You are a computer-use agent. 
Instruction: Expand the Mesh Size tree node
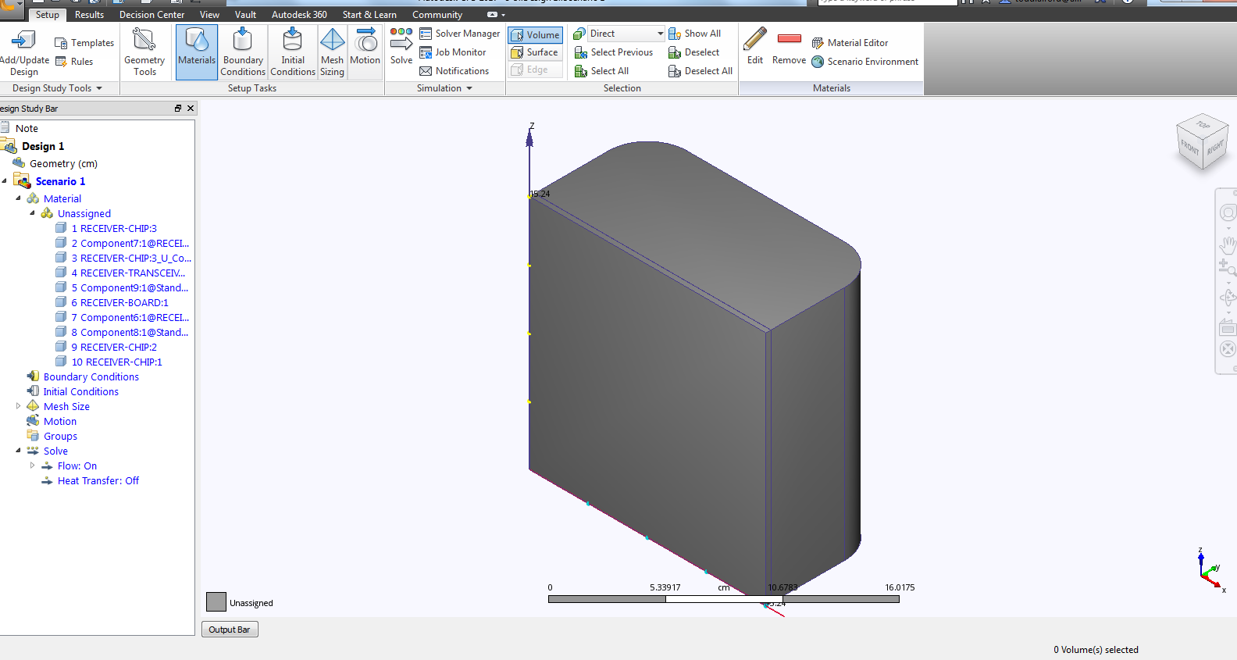[x=19, y=406]
